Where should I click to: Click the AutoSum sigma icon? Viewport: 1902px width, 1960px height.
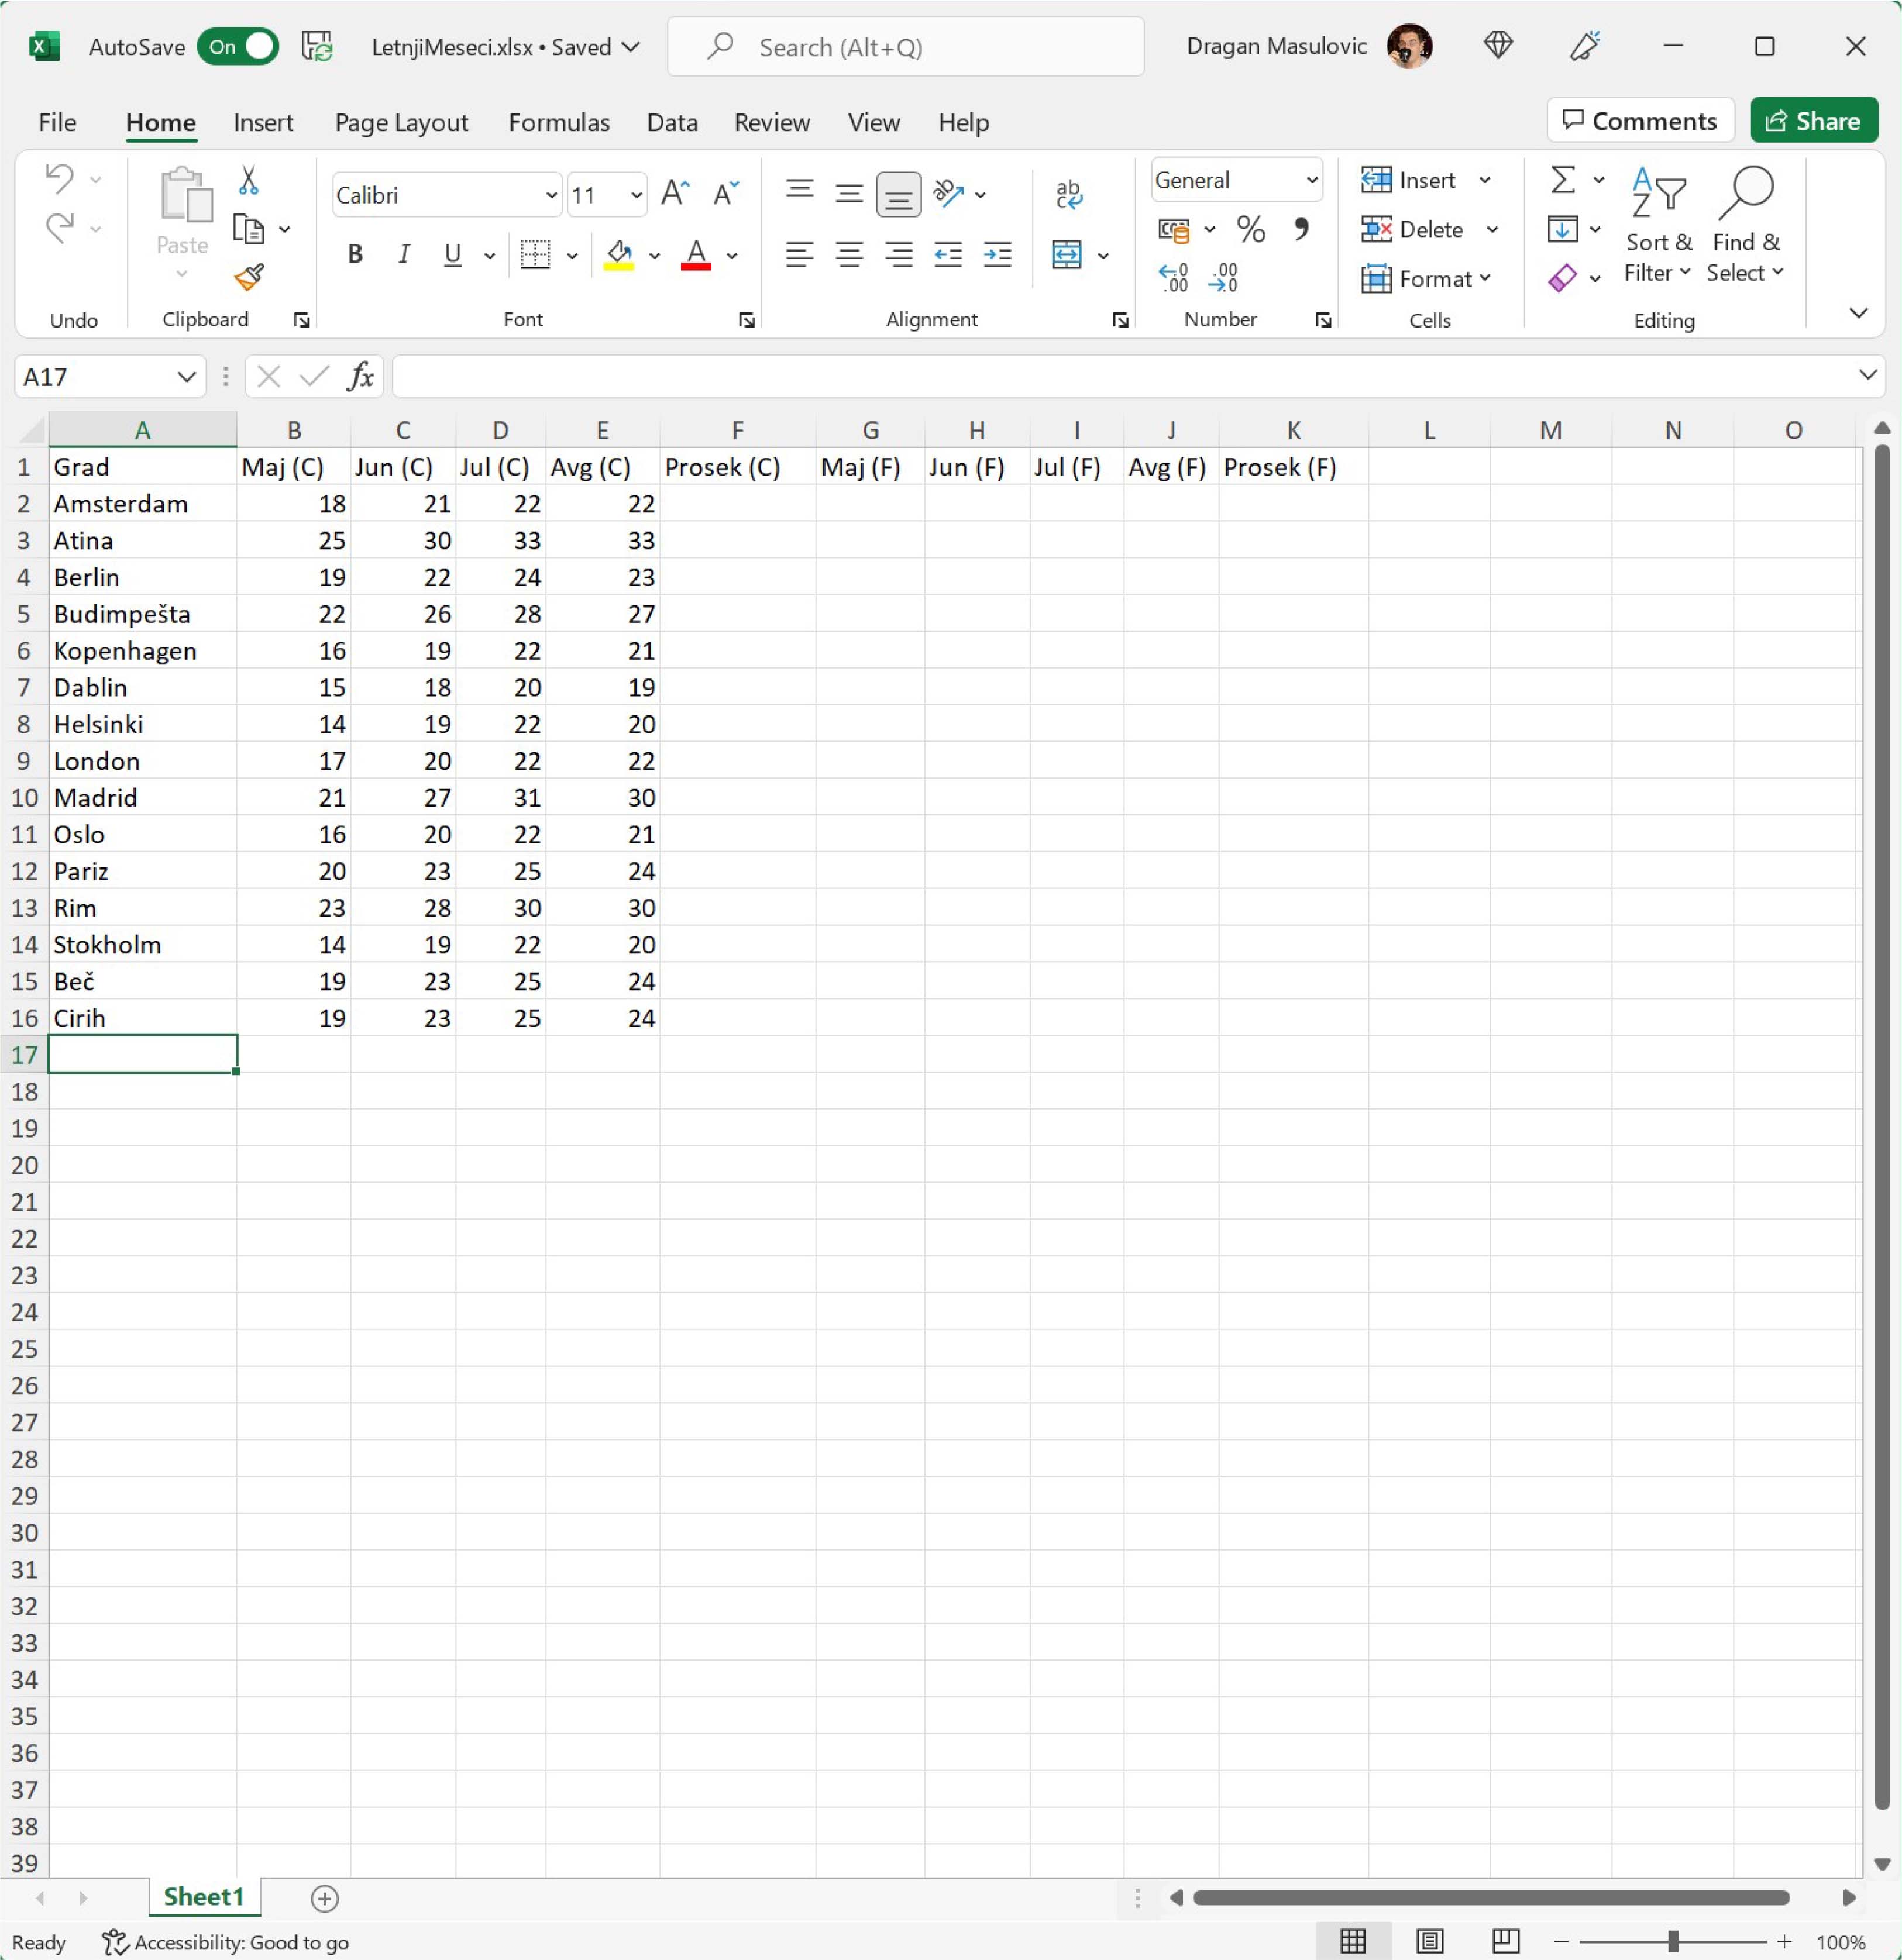tap(1562, 180)
